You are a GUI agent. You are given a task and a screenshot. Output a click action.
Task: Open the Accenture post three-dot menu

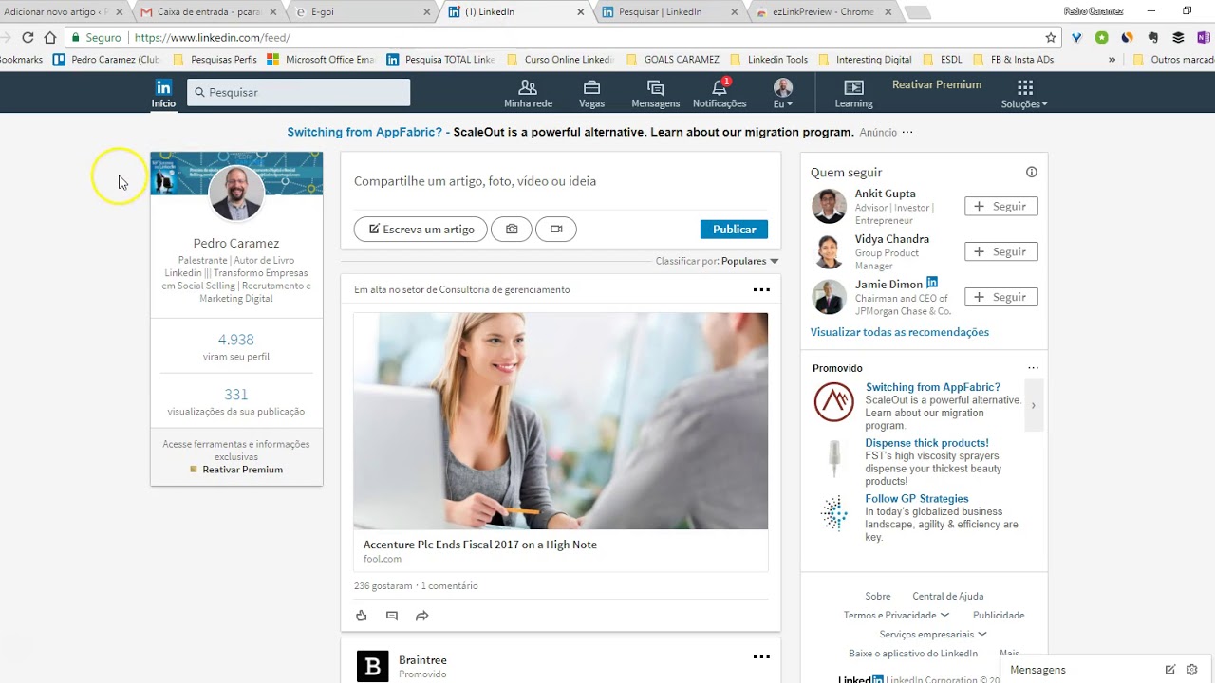pos(761,289)
